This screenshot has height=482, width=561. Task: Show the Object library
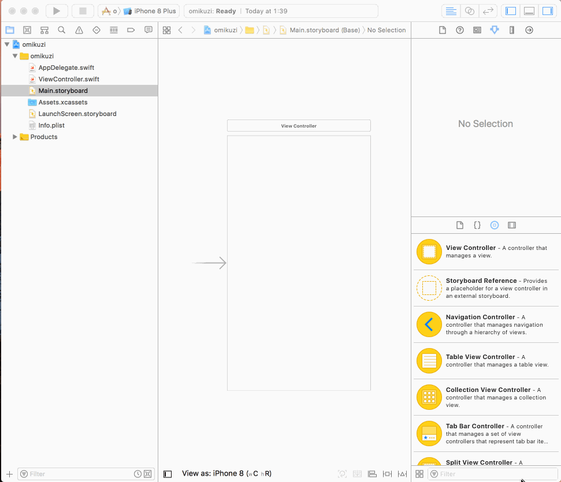pos(495,225)
